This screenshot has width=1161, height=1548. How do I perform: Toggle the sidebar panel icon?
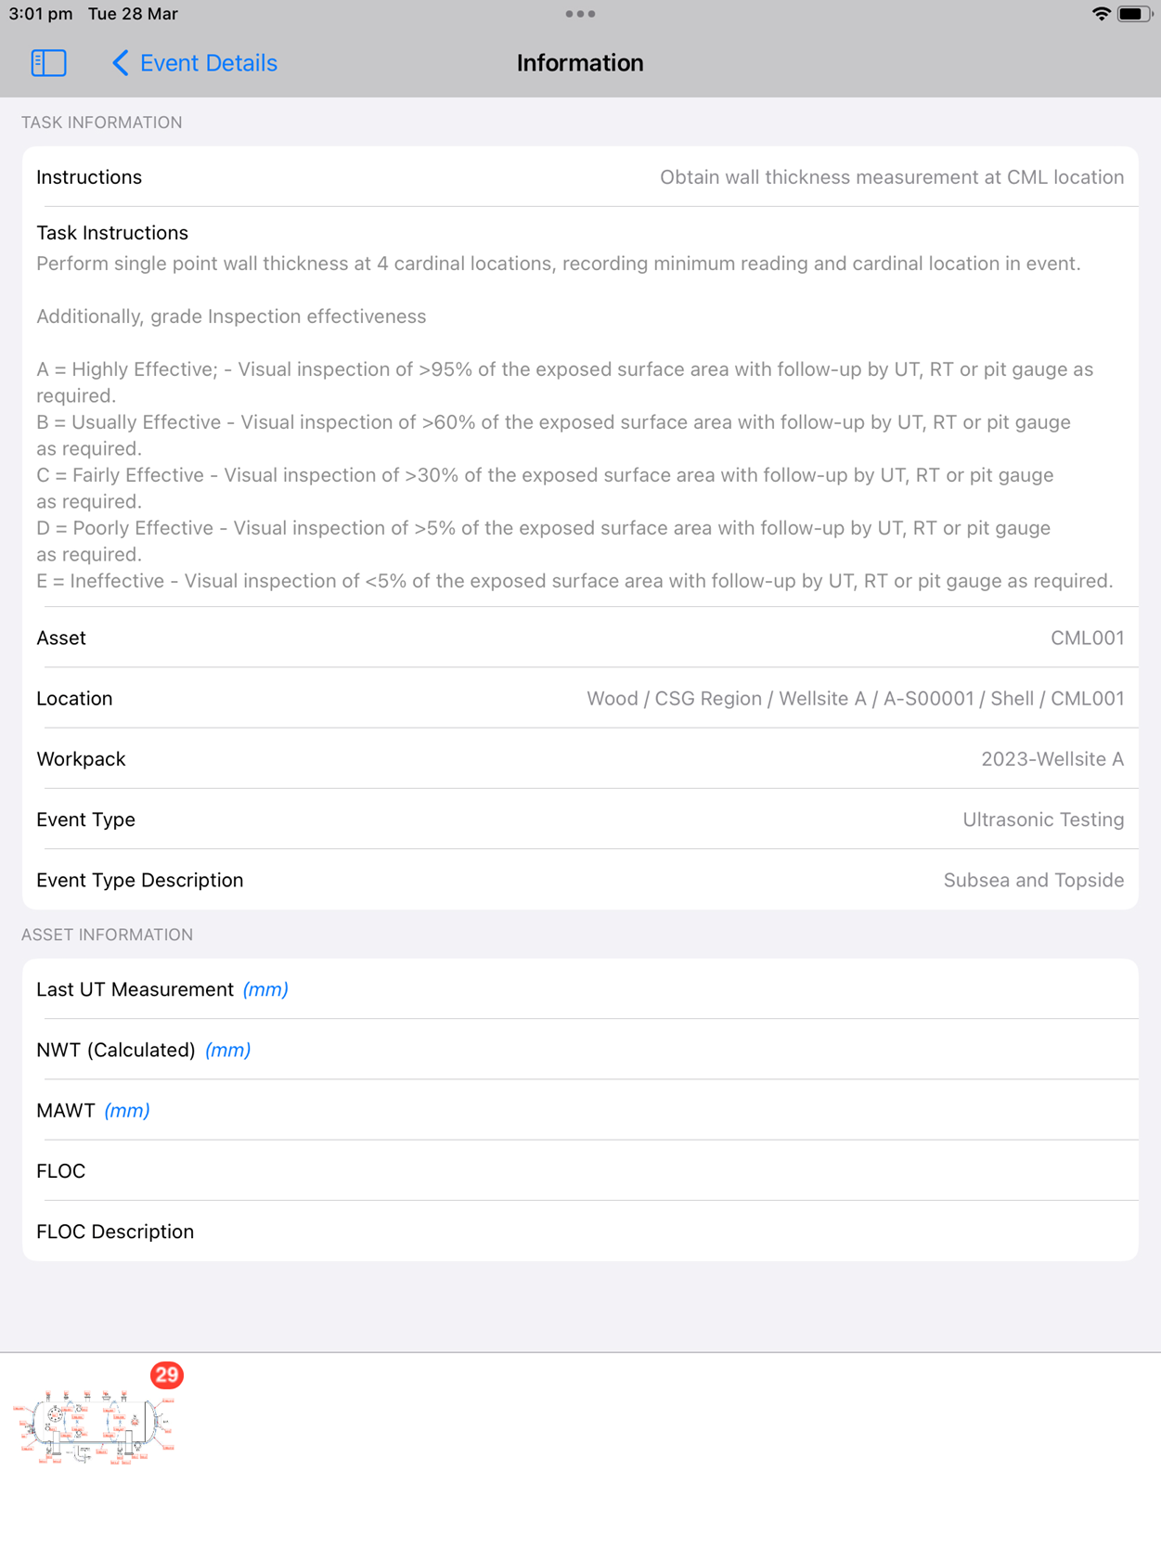[x=48, y=63]
